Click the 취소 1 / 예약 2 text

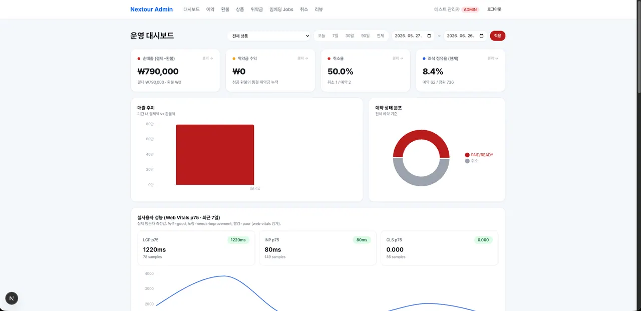(339, 82)
